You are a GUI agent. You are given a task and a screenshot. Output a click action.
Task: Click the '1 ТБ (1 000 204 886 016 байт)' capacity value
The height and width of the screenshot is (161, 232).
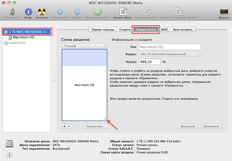(158, 141)
